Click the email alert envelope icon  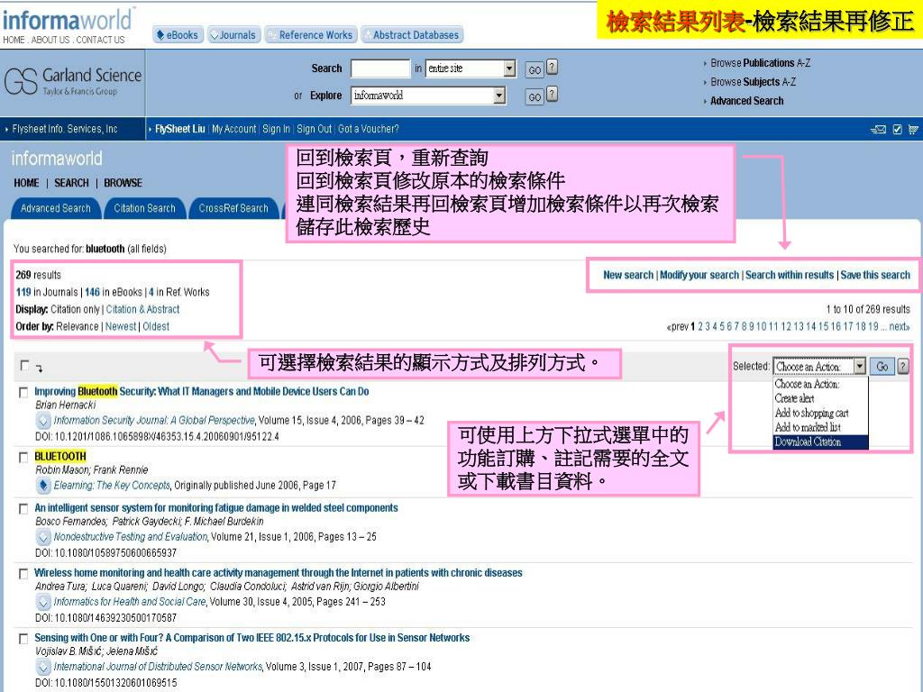[878, 130]
